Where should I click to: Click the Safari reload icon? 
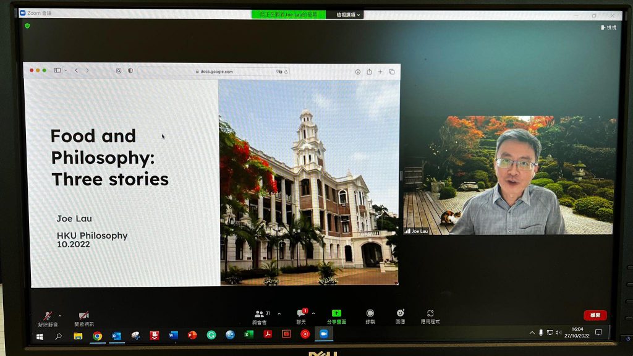[x=286, y=72]
